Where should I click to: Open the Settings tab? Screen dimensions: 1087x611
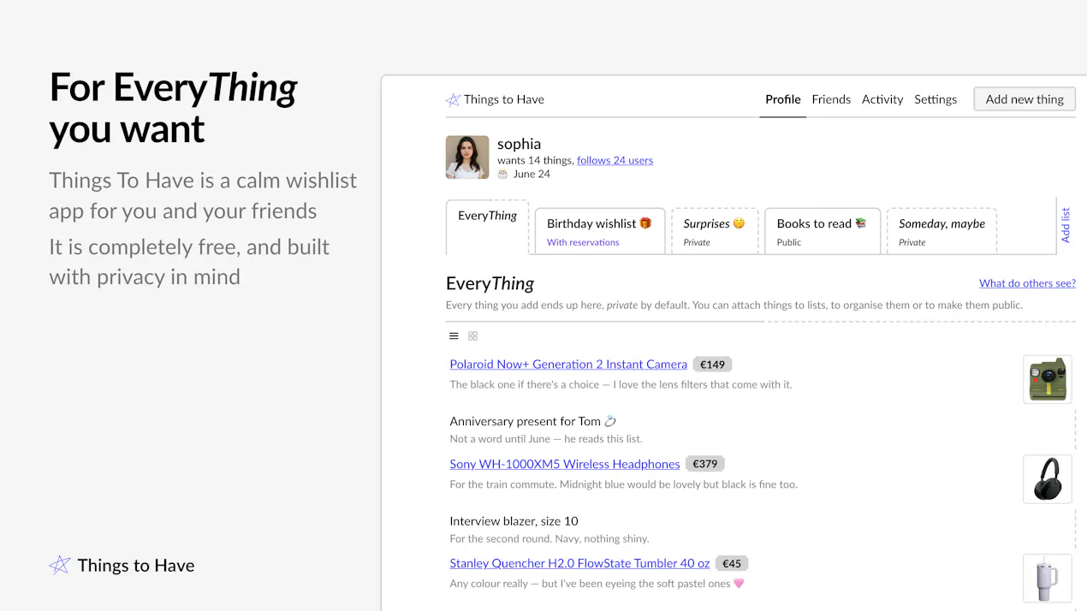click(936, 99)
